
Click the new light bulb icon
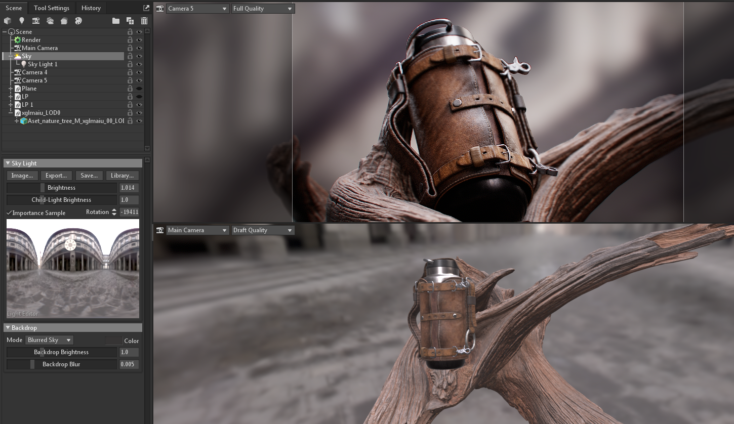[x=21, y=21]
